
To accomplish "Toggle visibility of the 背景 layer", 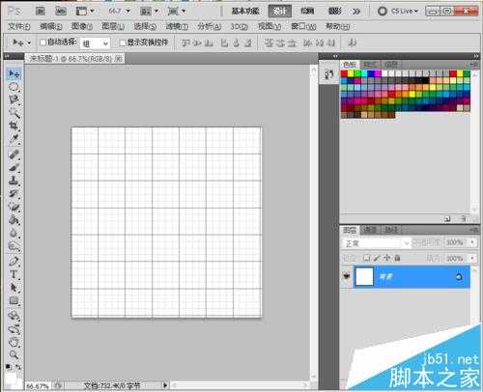I will (x=347, y=276).
